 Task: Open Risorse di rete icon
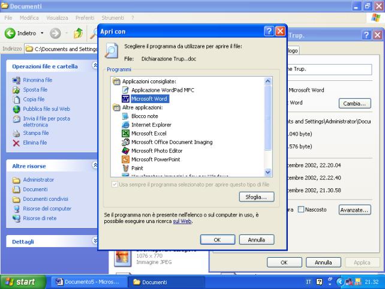tap(16, 218)
